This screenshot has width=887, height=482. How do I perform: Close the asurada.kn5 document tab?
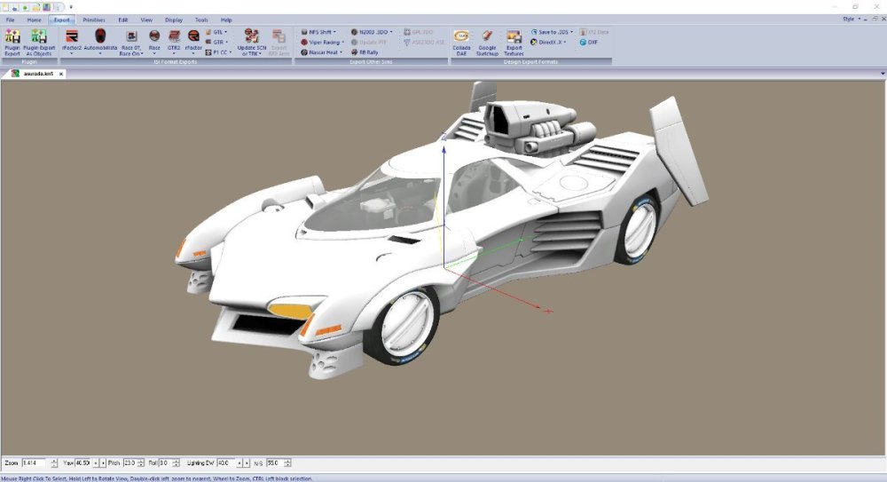(61, 75)
